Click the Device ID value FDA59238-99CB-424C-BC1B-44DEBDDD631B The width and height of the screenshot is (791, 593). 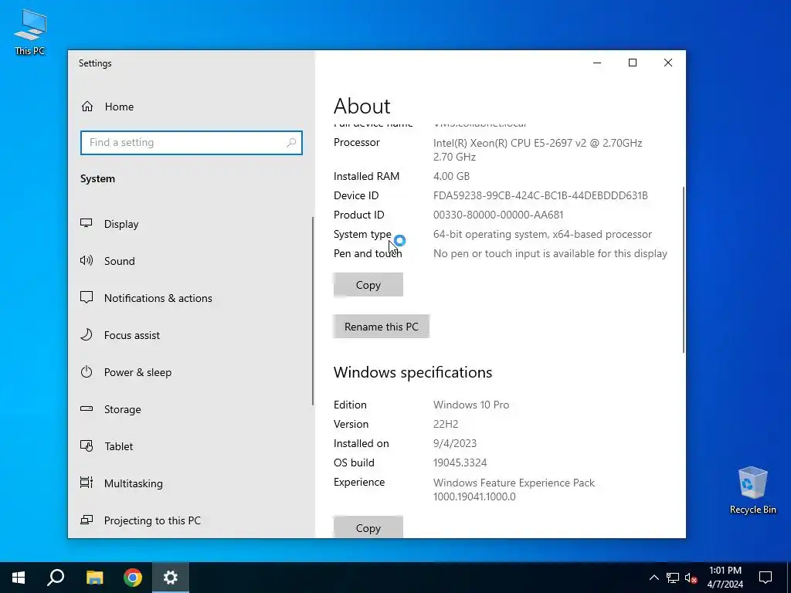[540, 195]
